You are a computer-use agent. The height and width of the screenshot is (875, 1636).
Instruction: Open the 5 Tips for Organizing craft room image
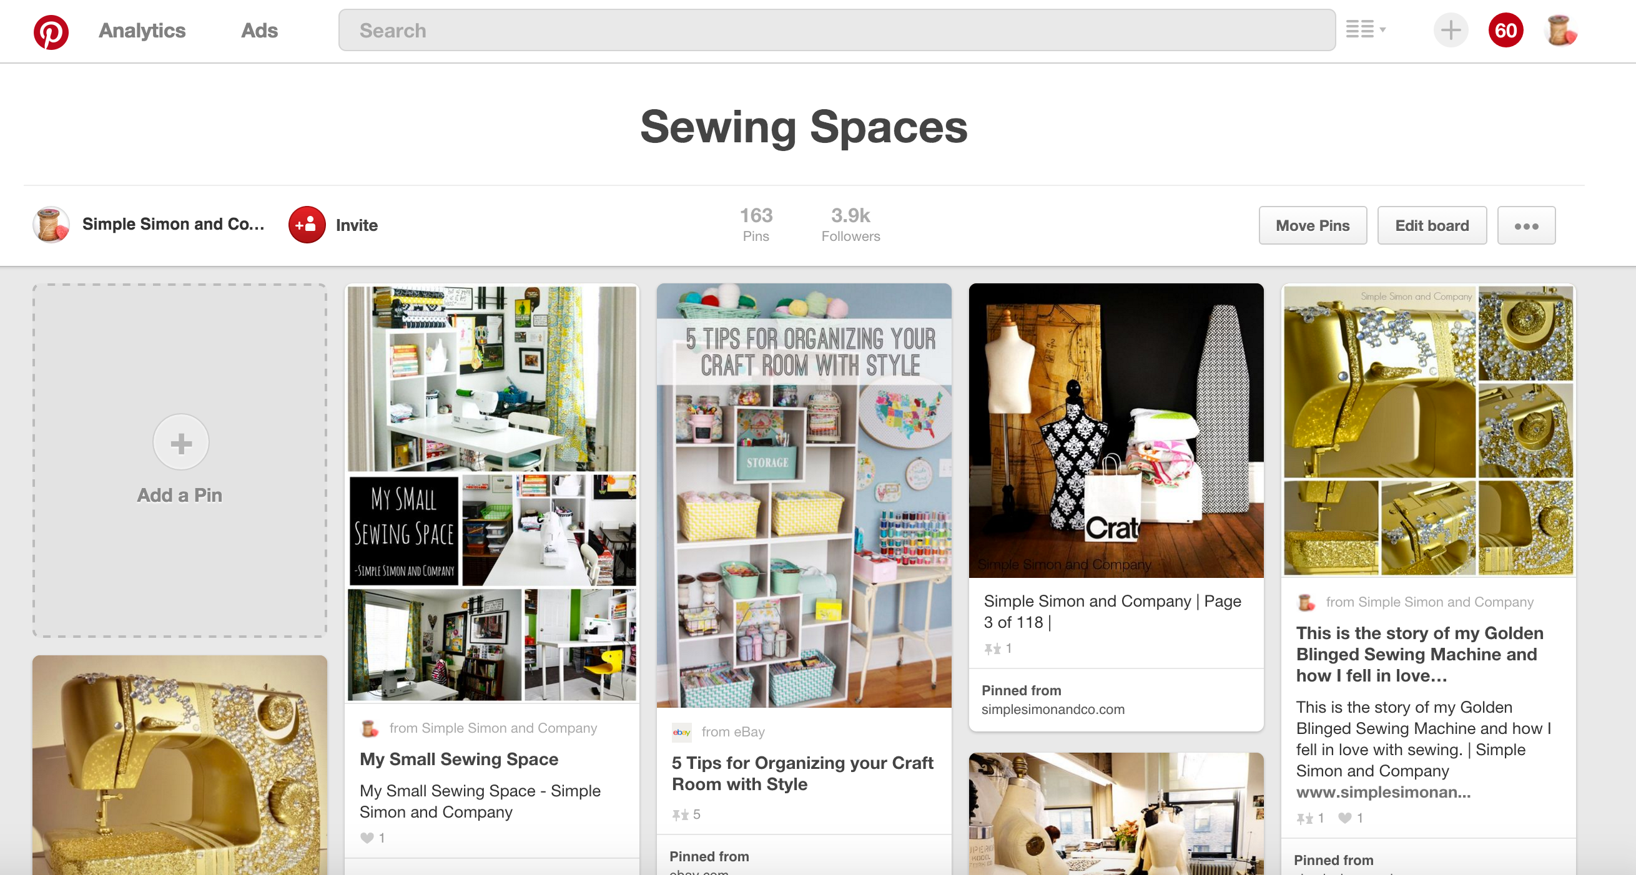point(804,496)
